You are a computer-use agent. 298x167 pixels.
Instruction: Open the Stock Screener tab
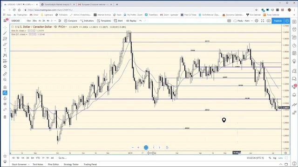point(19,164)
